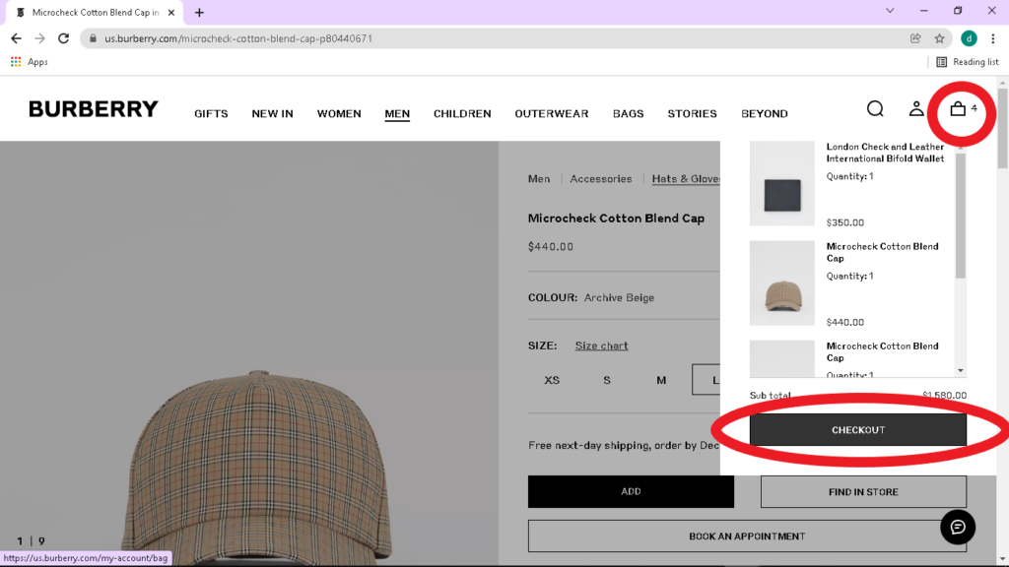Screen dimensions: 1009x567
Task: Open the Apps shortcut
Action: click(29, 62)
